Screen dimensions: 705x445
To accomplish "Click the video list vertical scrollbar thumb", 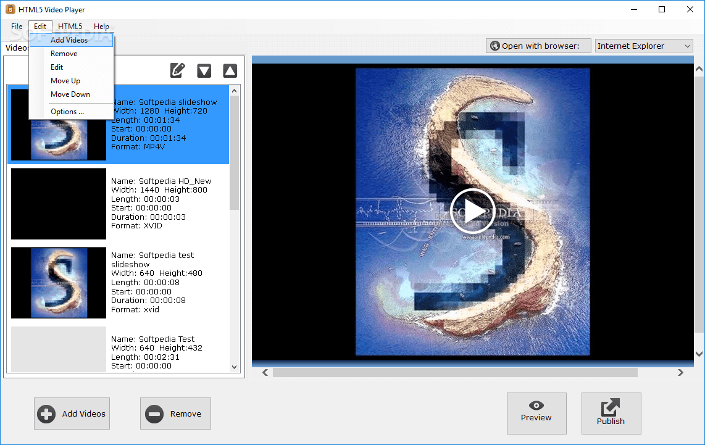I will click(234, 153).
